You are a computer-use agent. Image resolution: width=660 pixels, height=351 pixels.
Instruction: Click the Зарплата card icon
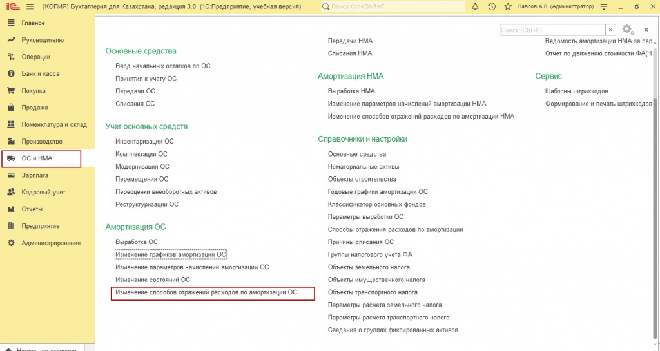[x=12, y=175]
